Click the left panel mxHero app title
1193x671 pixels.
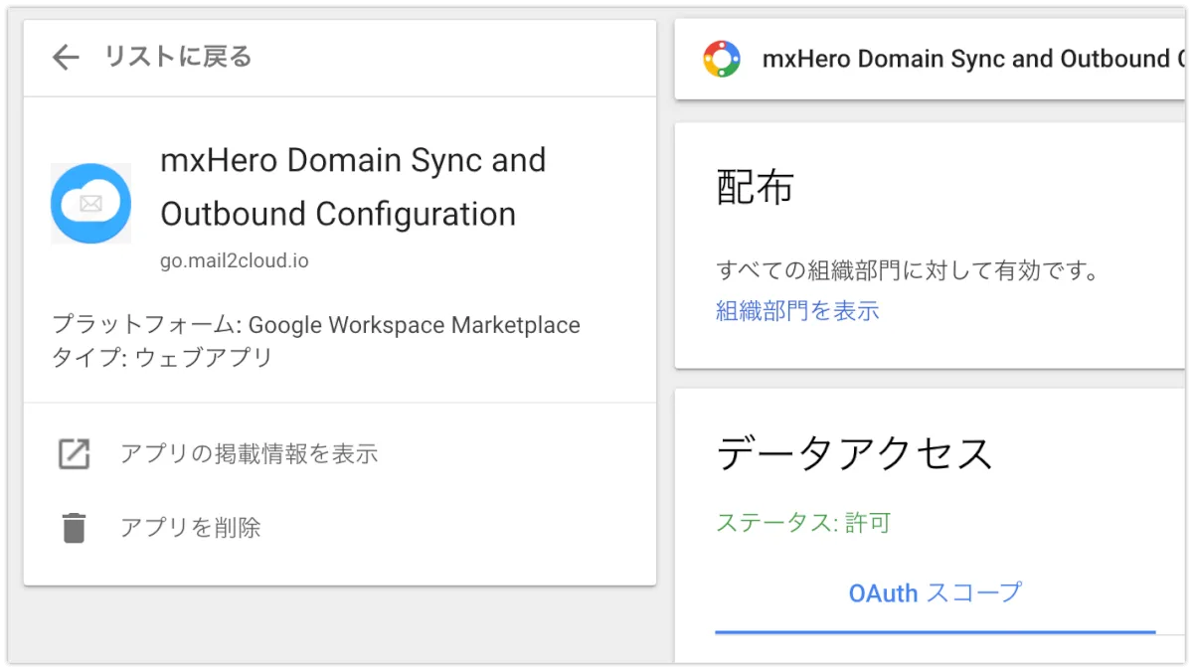353,187
